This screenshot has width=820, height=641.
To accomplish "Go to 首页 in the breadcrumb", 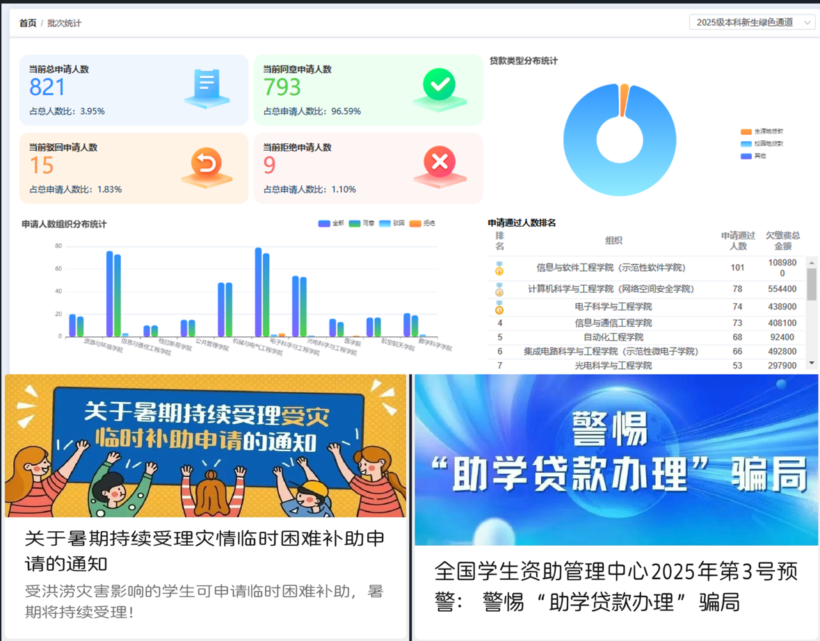I will click(x=28, y=23).
